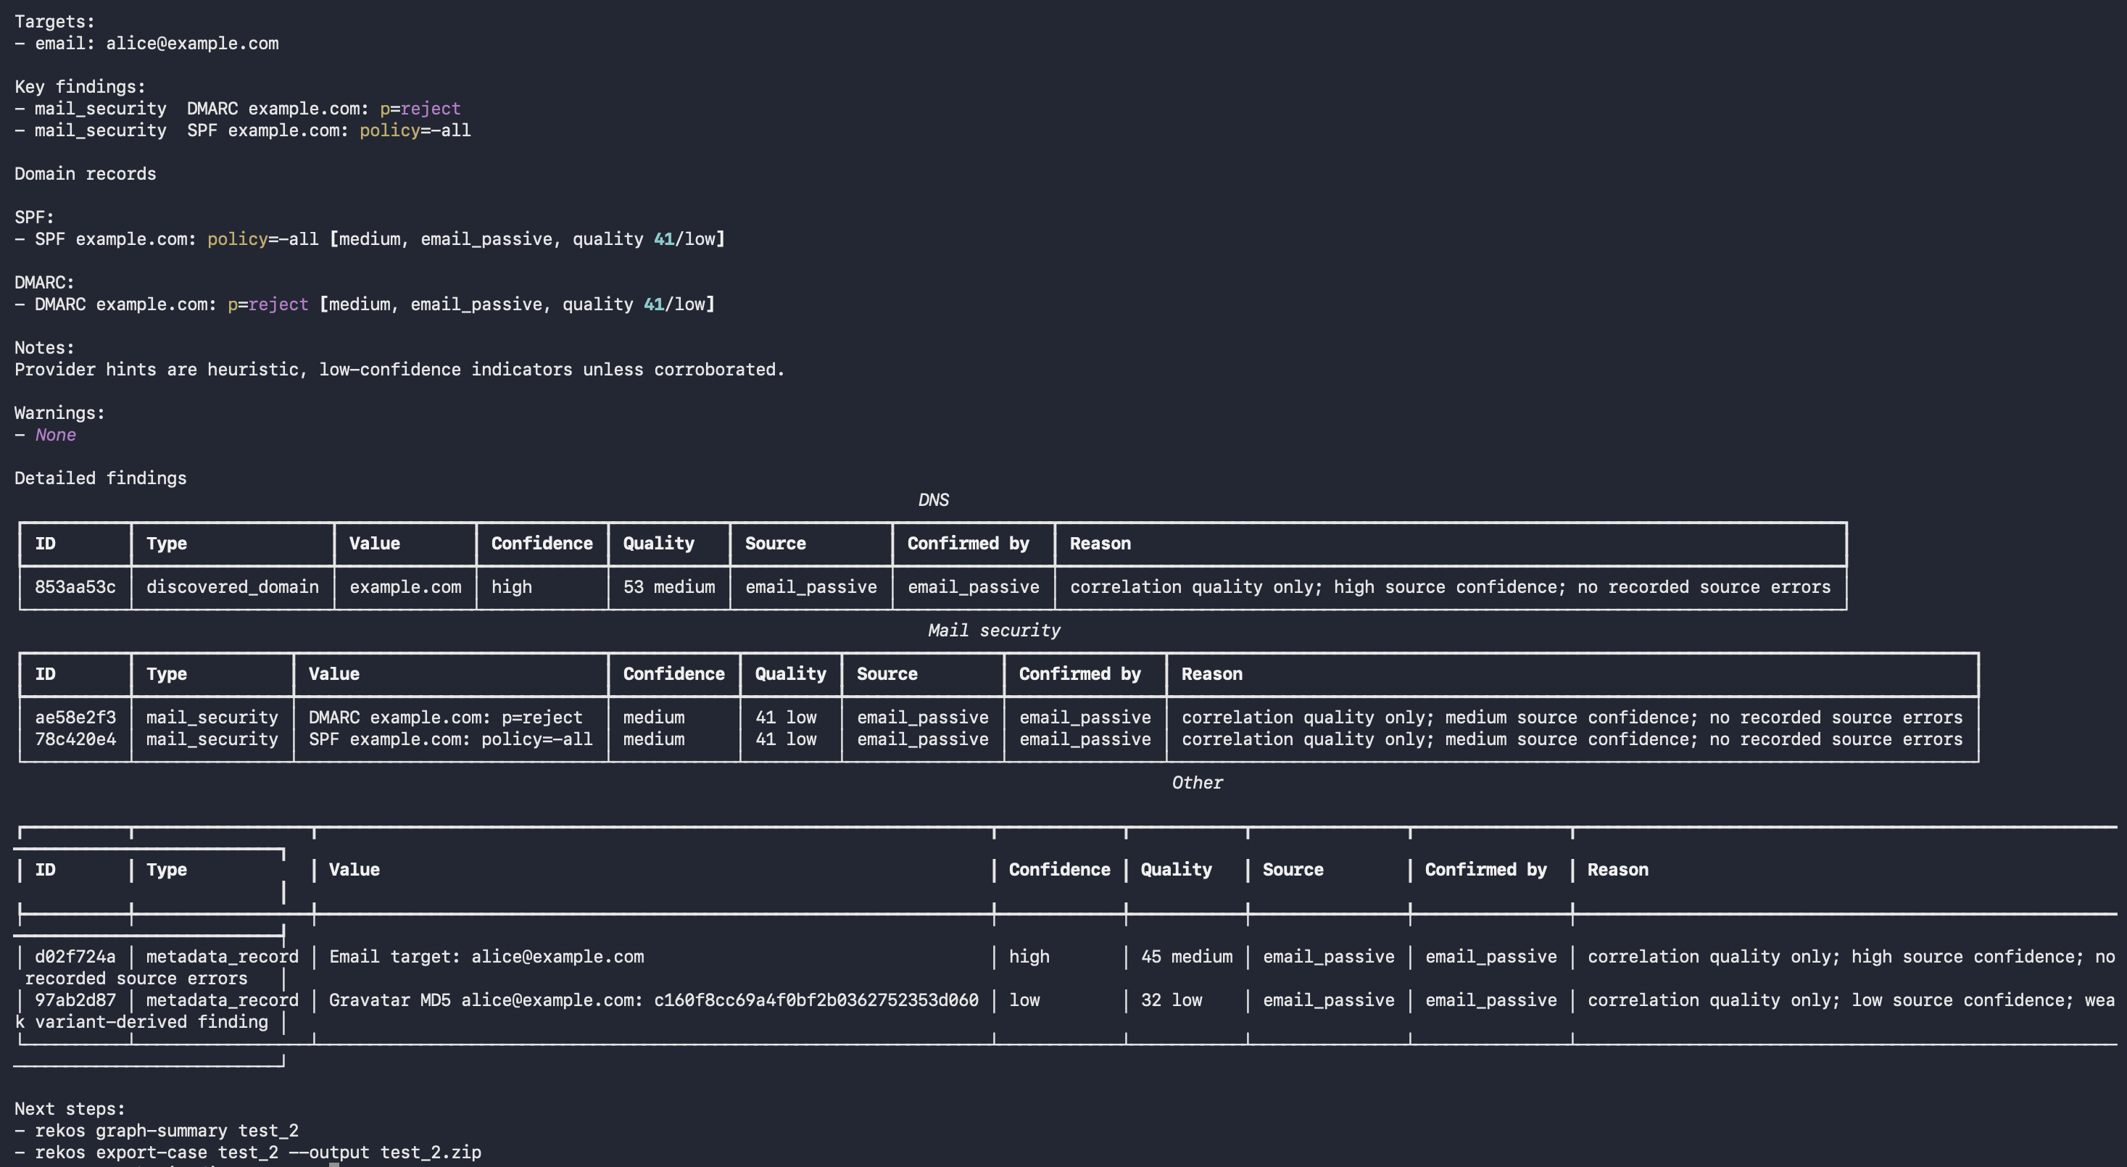Click the 'Detailed findings' heading
The width and height of the screenshot is (2127, 1167).
pos(101,478)
